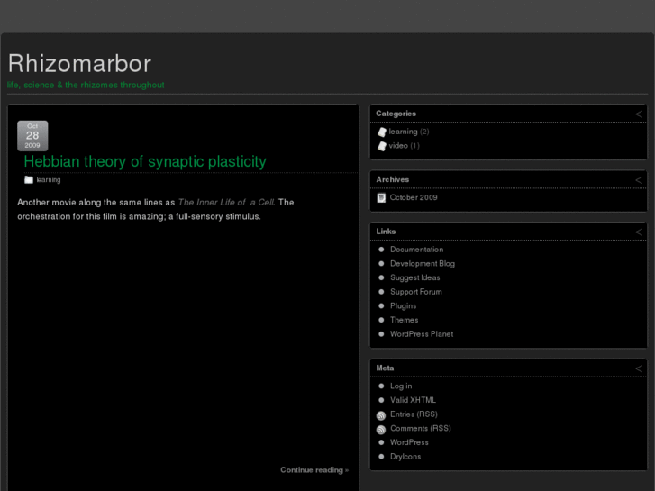Viewport: 655px width, 491px height.
Task: Open the Rhizomarbor site title
Action: point(79,63)
